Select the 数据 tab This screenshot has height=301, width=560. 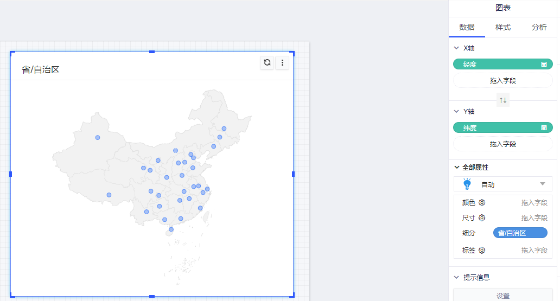467,27
